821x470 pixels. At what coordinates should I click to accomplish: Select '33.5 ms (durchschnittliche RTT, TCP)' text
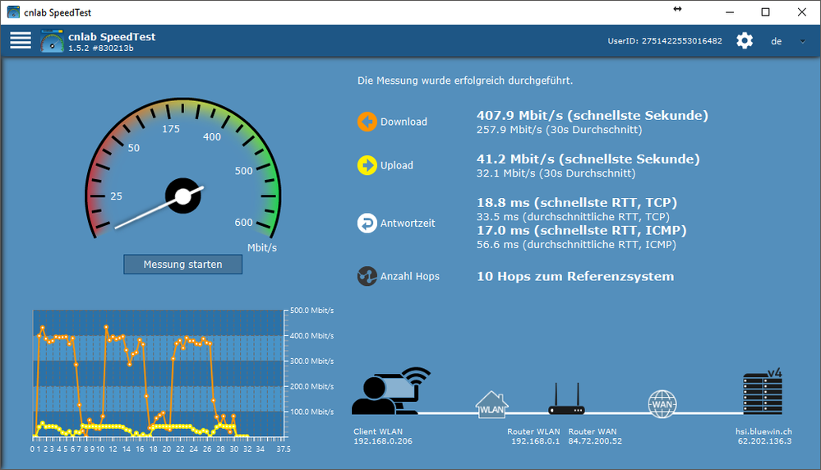(574, 217)
